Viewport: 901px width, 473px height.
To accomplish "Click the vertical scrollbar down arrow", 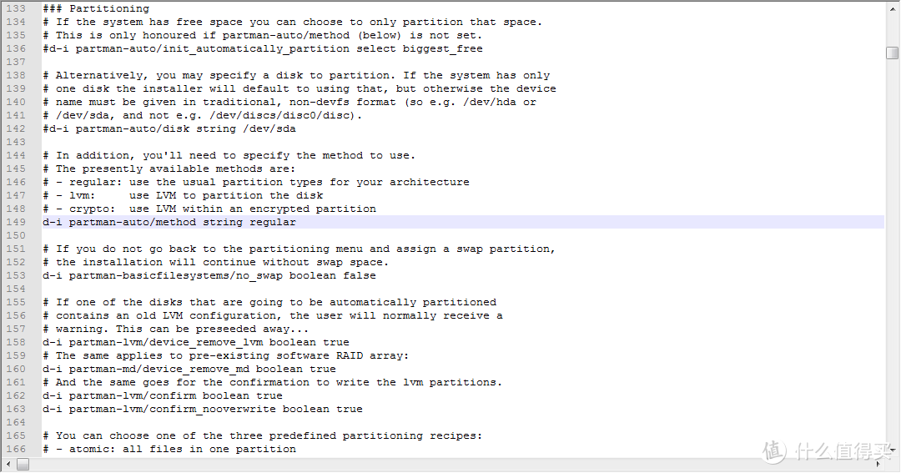I will pyautogui.click(x=892, y=450).
